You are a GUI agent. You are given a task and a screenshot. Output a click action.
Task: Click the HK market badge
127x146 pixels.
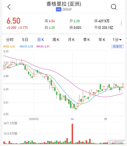59,9
